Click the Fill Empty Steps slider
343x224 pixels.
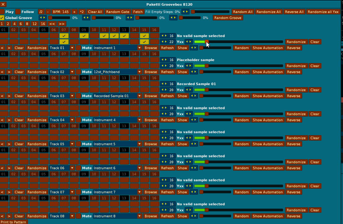210,12
